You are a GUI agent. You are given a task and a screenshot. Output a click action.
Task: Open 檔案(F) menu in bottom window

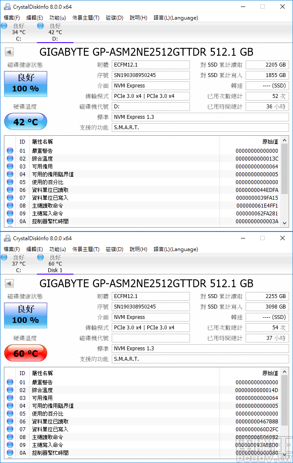(x=12, y=249)
